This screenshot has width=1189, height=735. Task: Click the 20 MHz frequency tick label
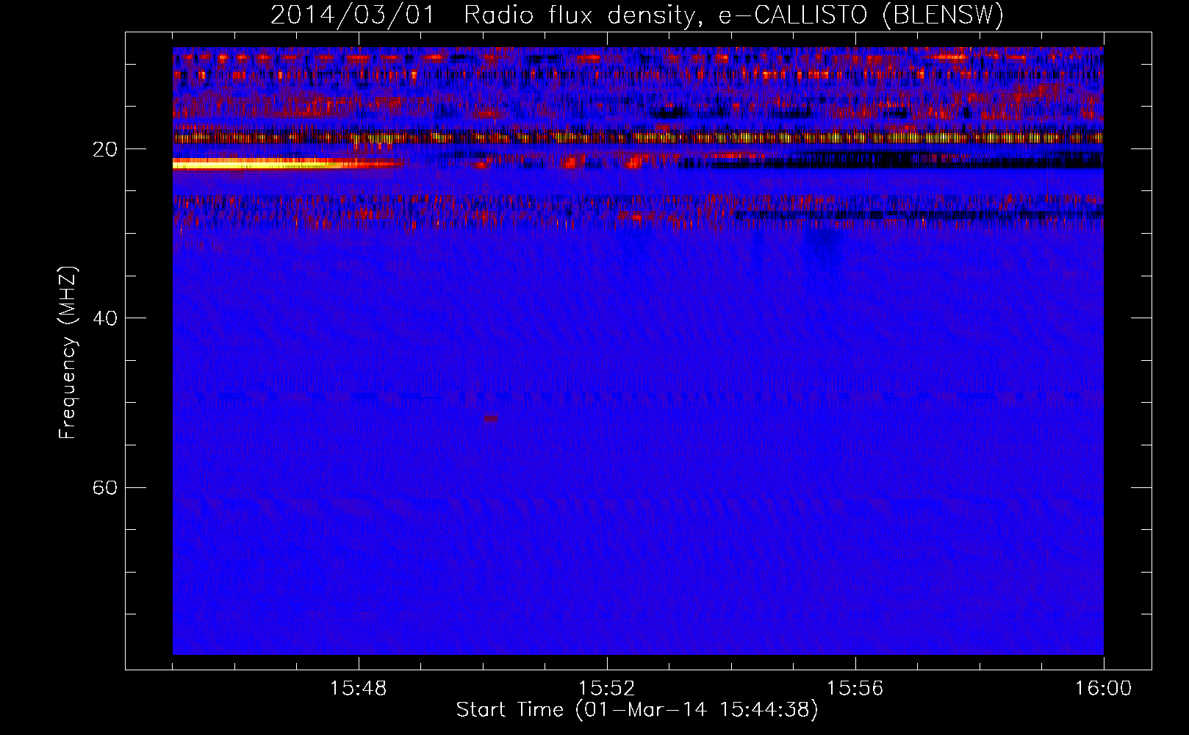(105, 149)
